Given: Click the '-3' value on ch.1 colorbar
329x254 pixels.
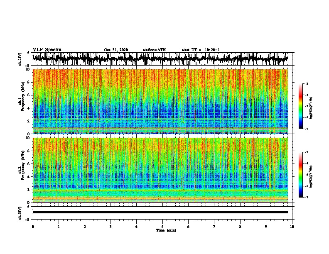Looking at the screenshot, I should [306, 83].
